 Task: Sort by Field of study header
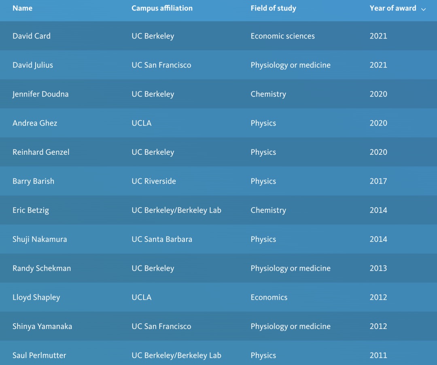click(273, 8)
